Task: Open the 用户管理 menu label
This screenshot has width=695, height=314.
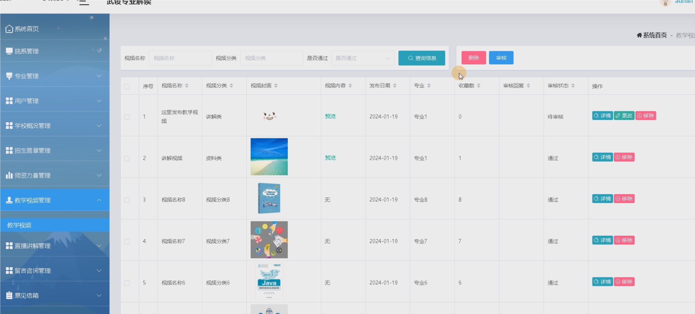Action: coord(27,101)
